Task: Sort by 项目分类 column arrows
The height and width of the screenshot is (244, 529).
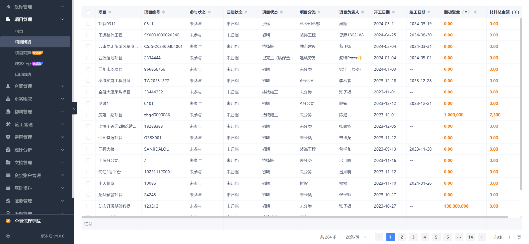Action: (x=319, y=12)
